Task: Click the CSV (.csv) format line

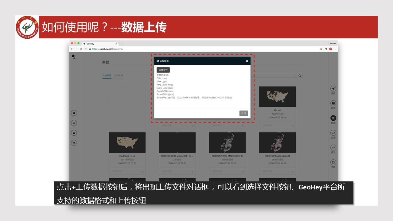Action: (162, 79)
